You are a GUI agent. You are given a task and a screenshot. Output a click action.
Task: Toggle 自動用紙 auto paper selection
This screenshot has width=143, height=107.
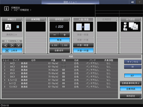tap(131, 89)
